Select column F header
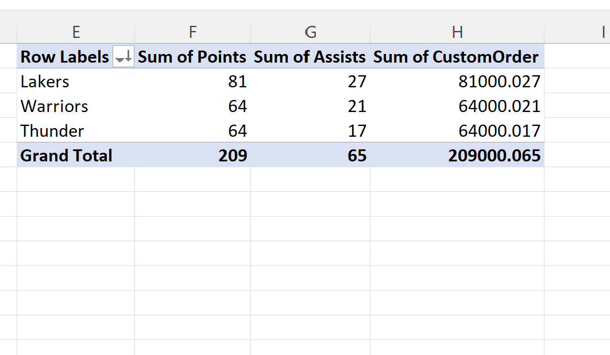The height and width of the screenshot is (355, 610). coord(192,32)
